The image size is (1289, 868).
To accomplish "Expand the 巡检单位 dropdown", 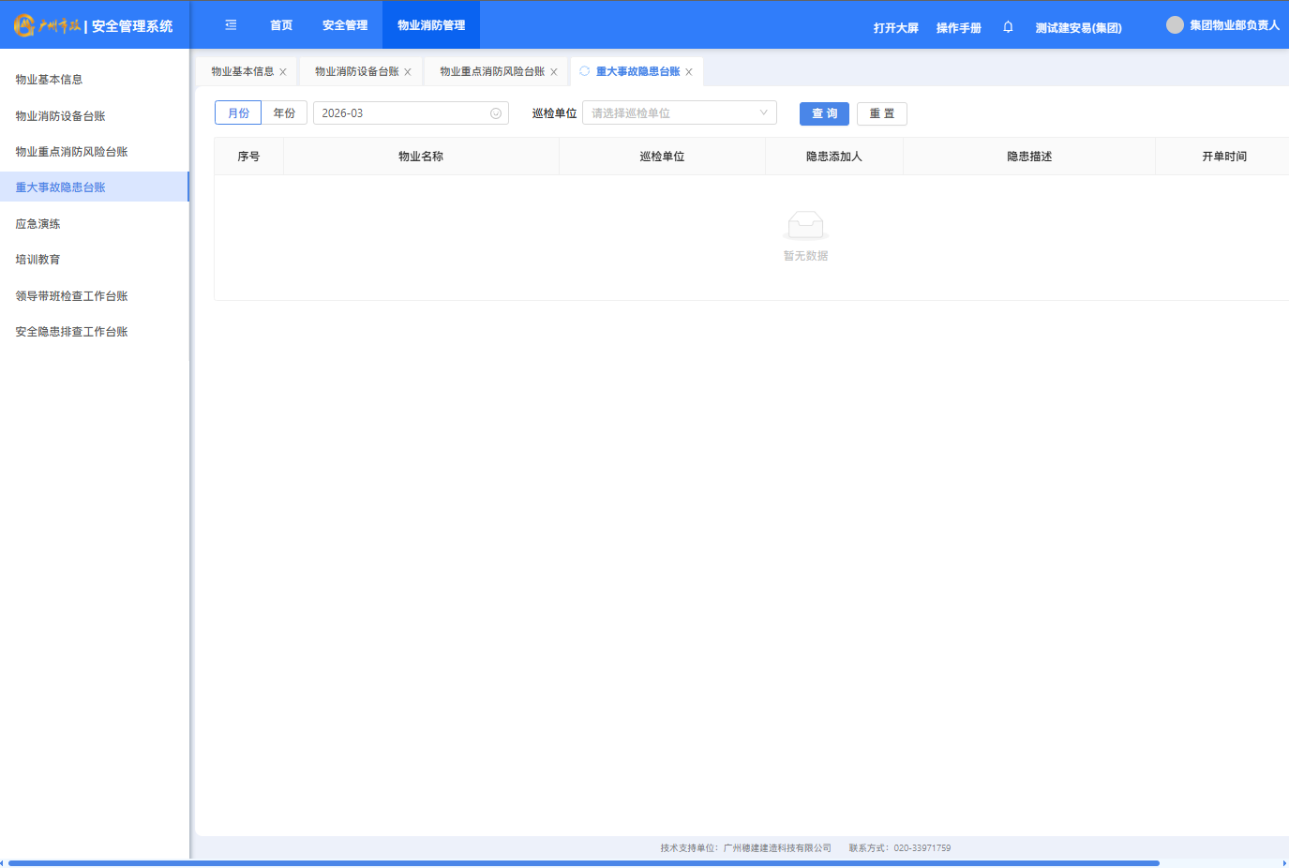I will 679,113.
